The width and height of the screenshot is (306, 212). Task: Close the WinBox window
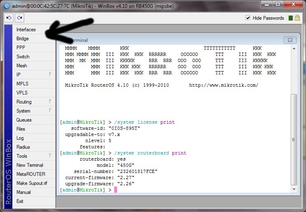point(293,5)
